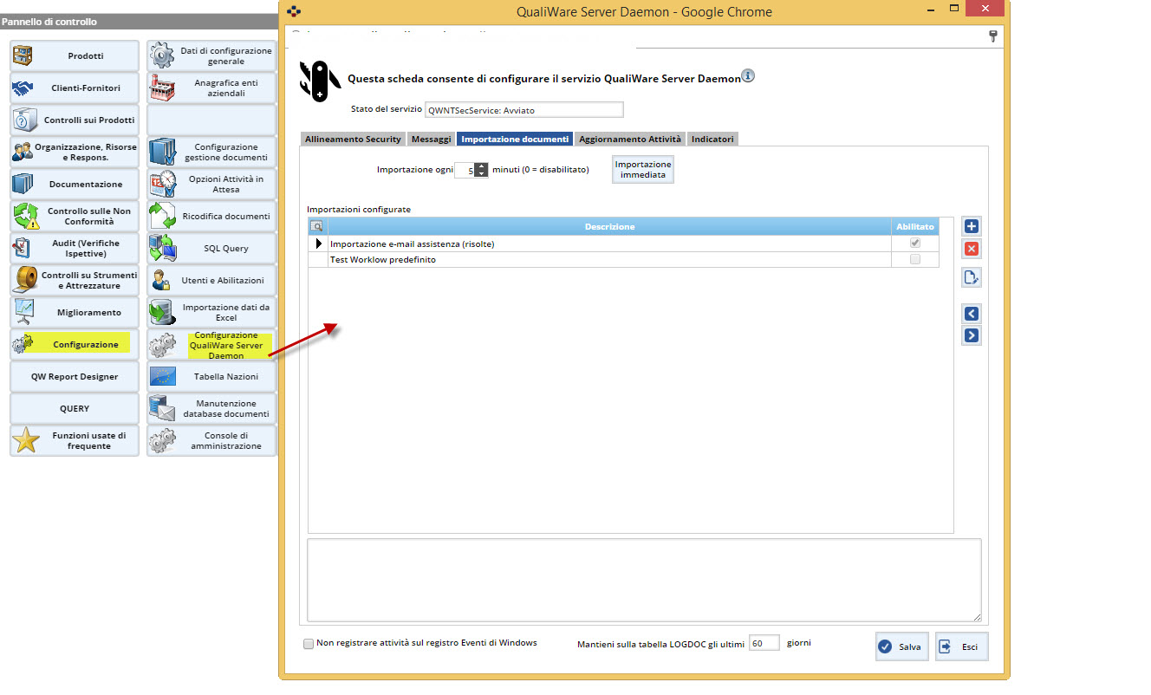Select the Importazione documenti tab

515,139
